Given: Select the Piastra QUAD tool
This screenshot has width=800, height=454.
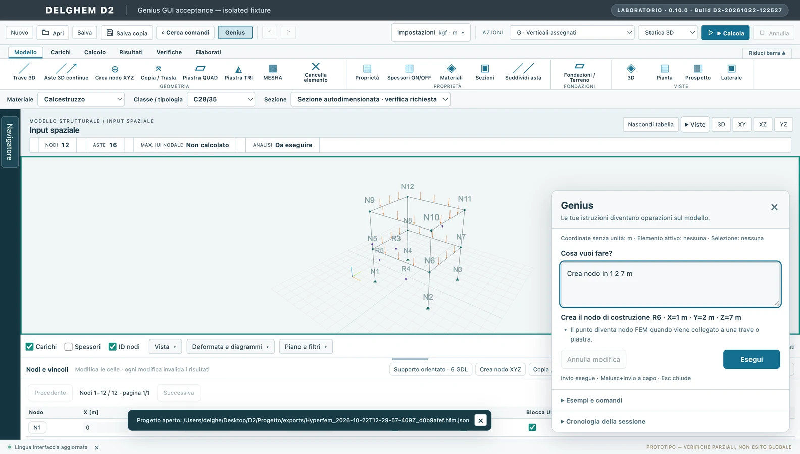Looking at the screenshot, I should 200,72.
